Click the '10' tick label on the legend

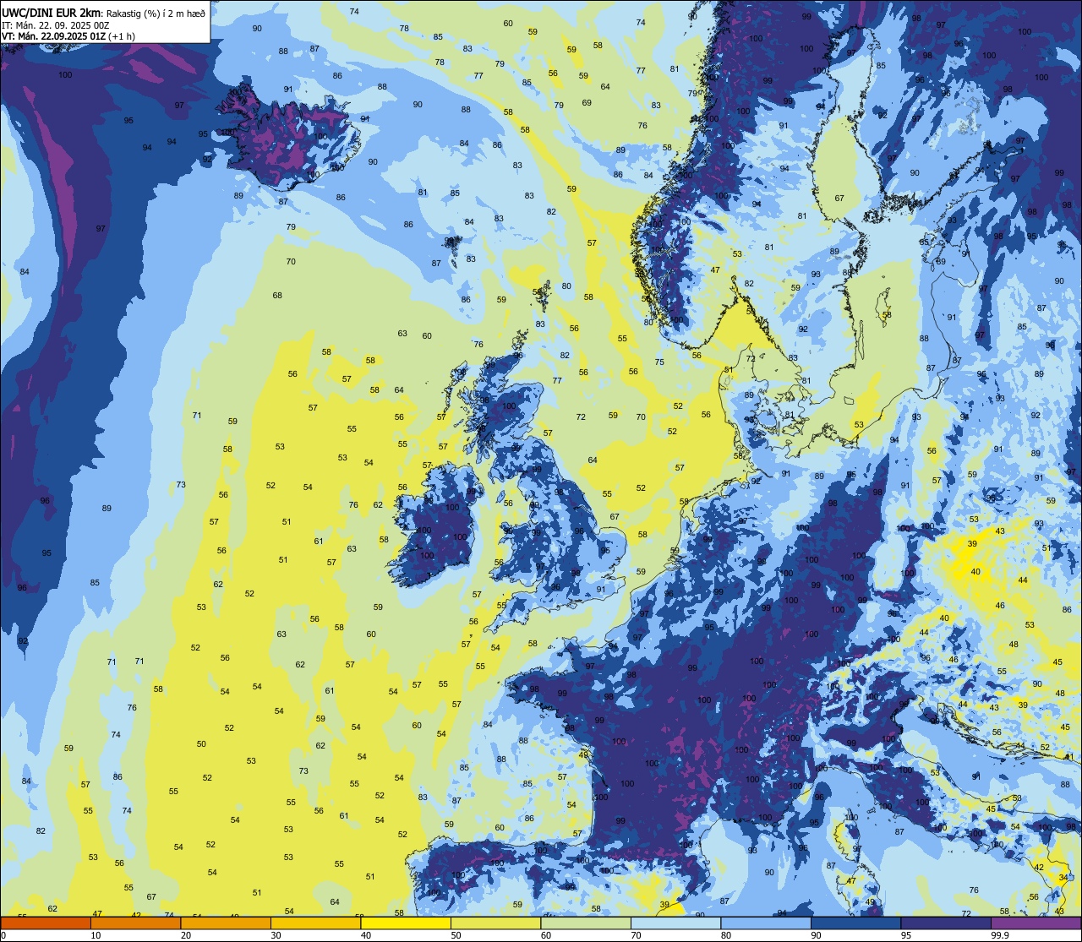(x=96, y=935)
